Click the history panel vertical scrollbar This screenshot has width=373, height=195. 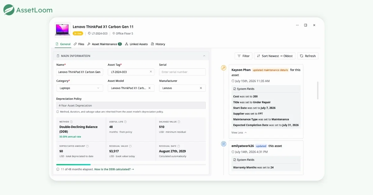[317, 90]
